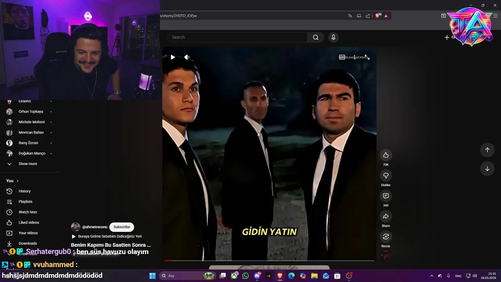501x282 pixels.
Task: Click the red video progress bar
Action: 269,260
